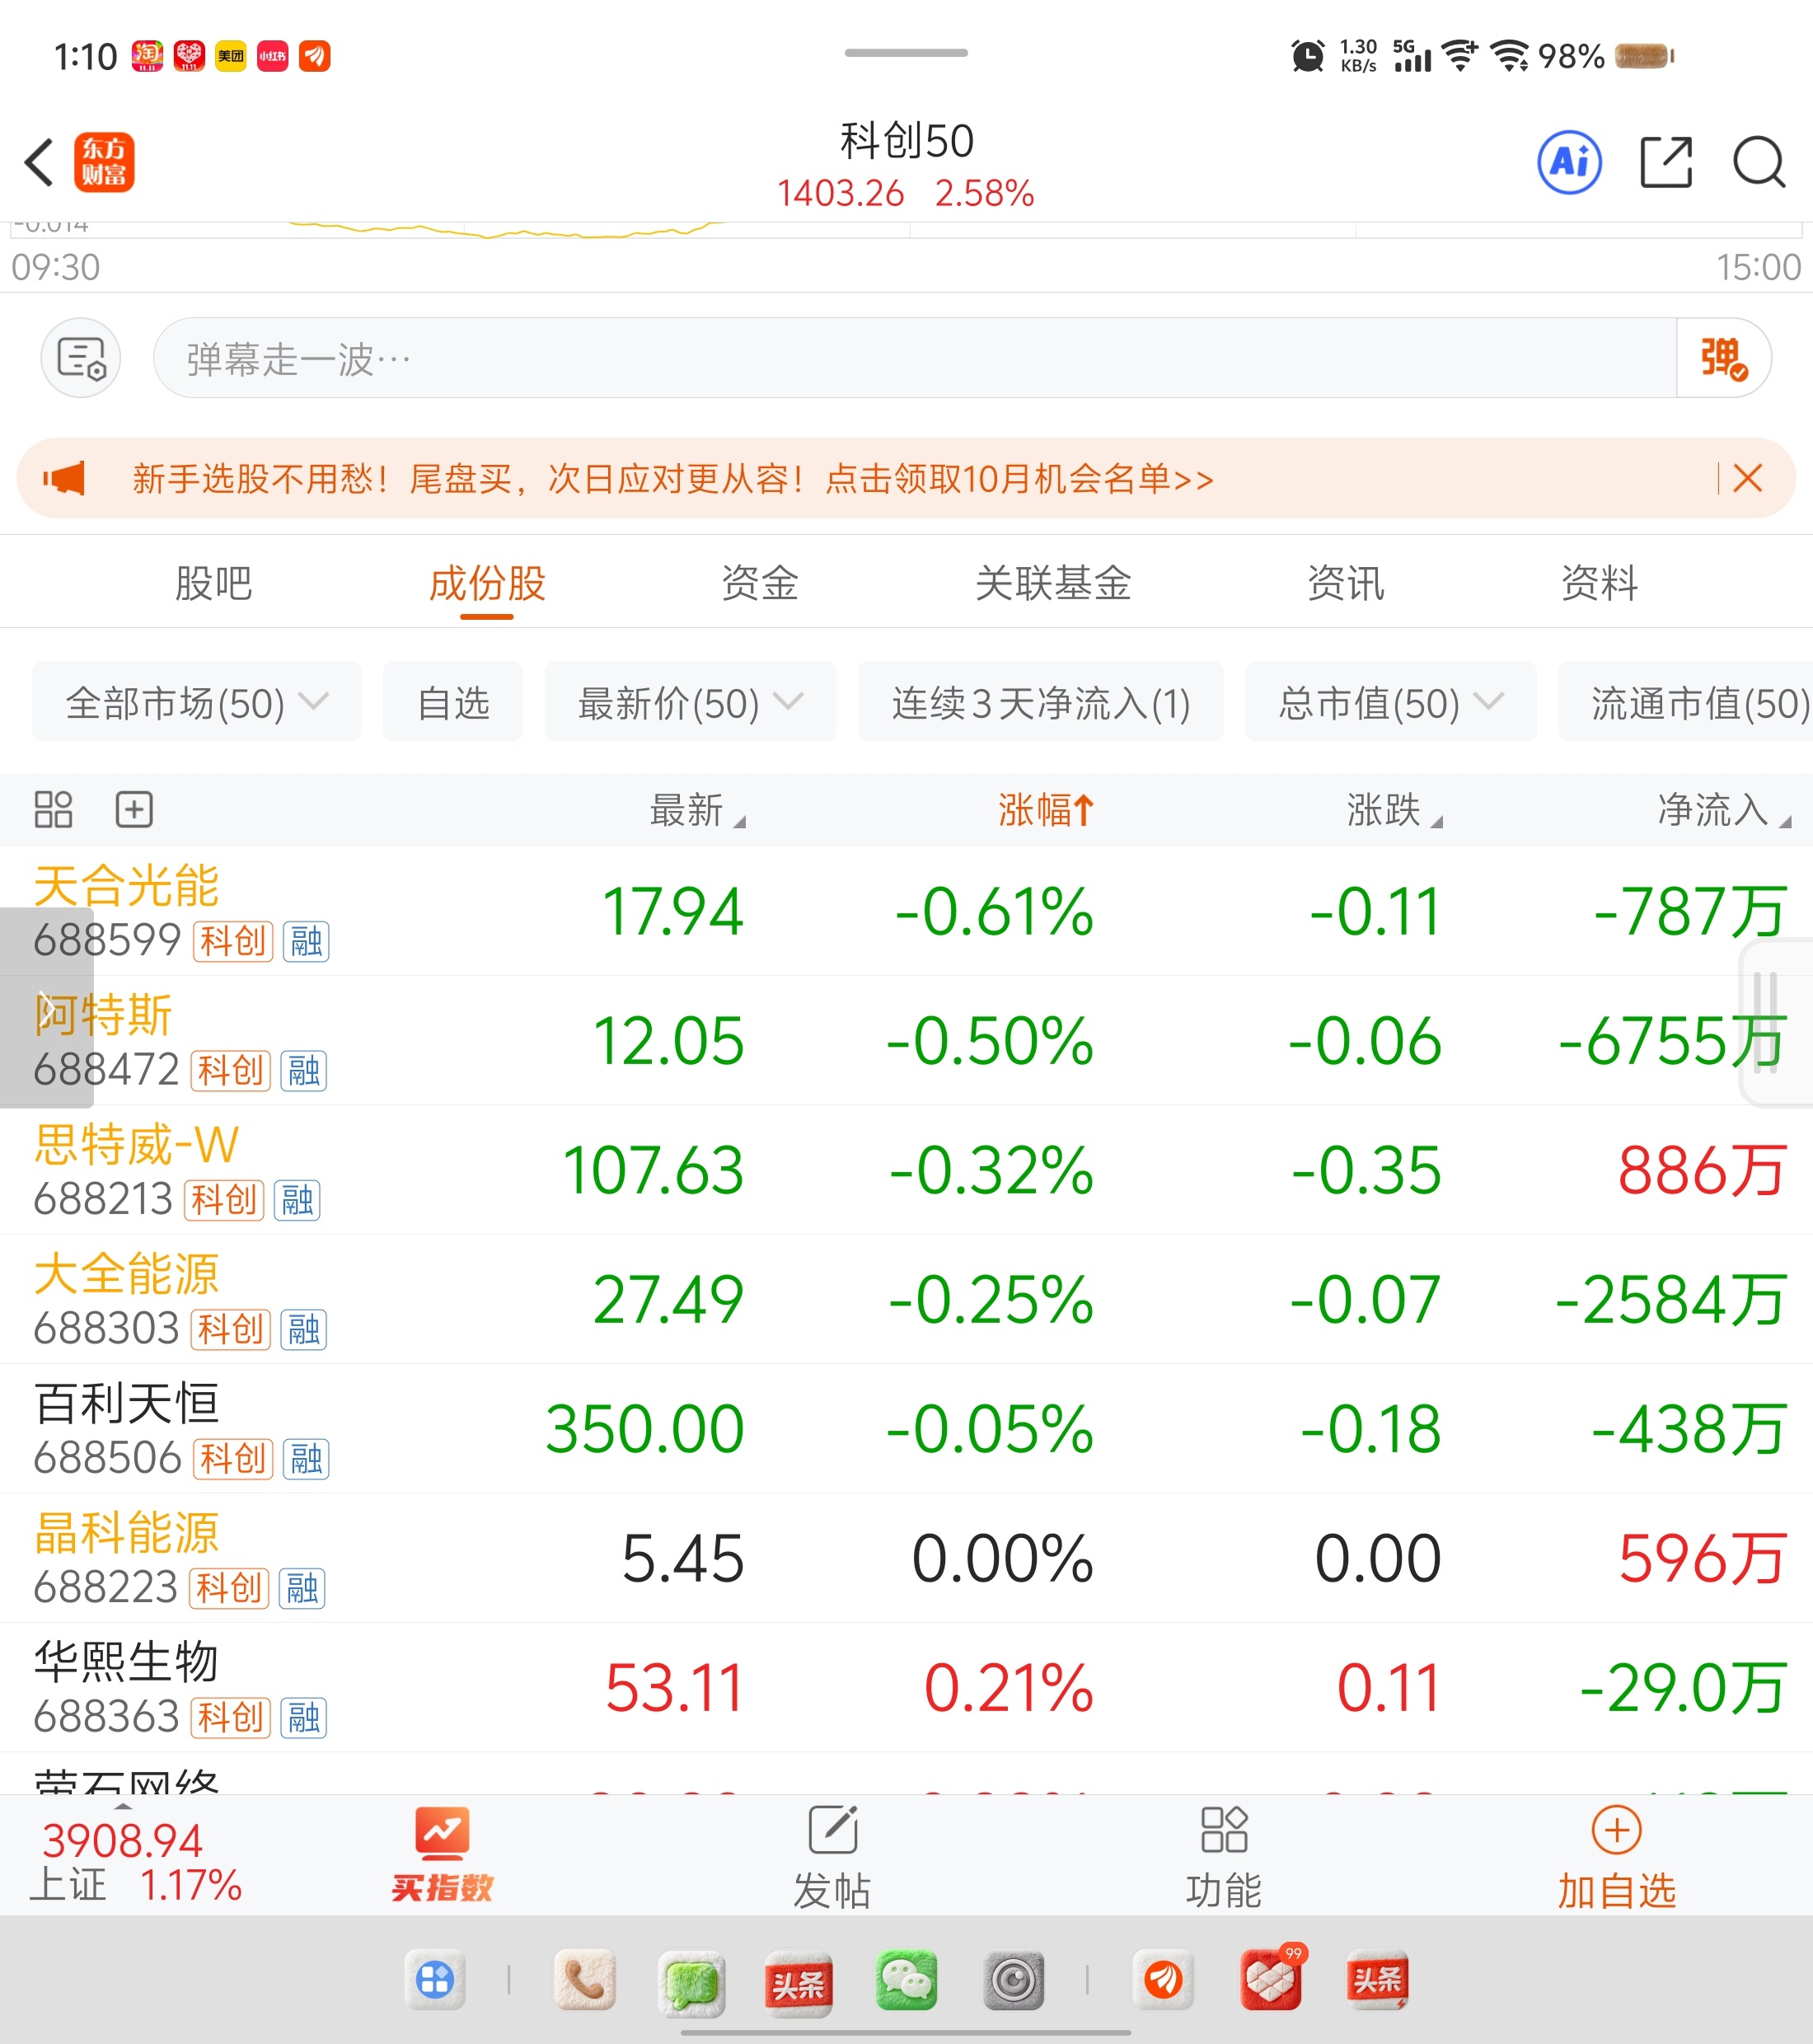Tap the search magnifier icon
Image resolution: width=1813 pixels, height=2044 pixels.
pyautogui.click(x=1758, y=162)
